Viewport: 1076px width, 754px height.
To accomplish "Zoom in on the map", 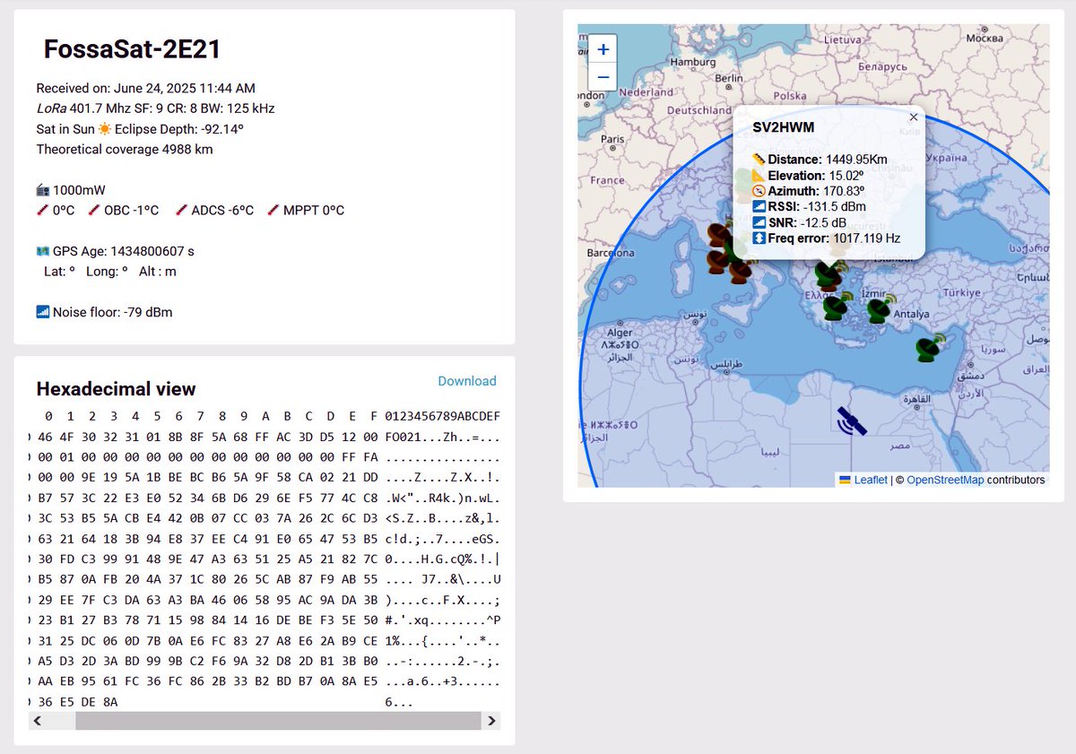I will (x=603, y=49).
